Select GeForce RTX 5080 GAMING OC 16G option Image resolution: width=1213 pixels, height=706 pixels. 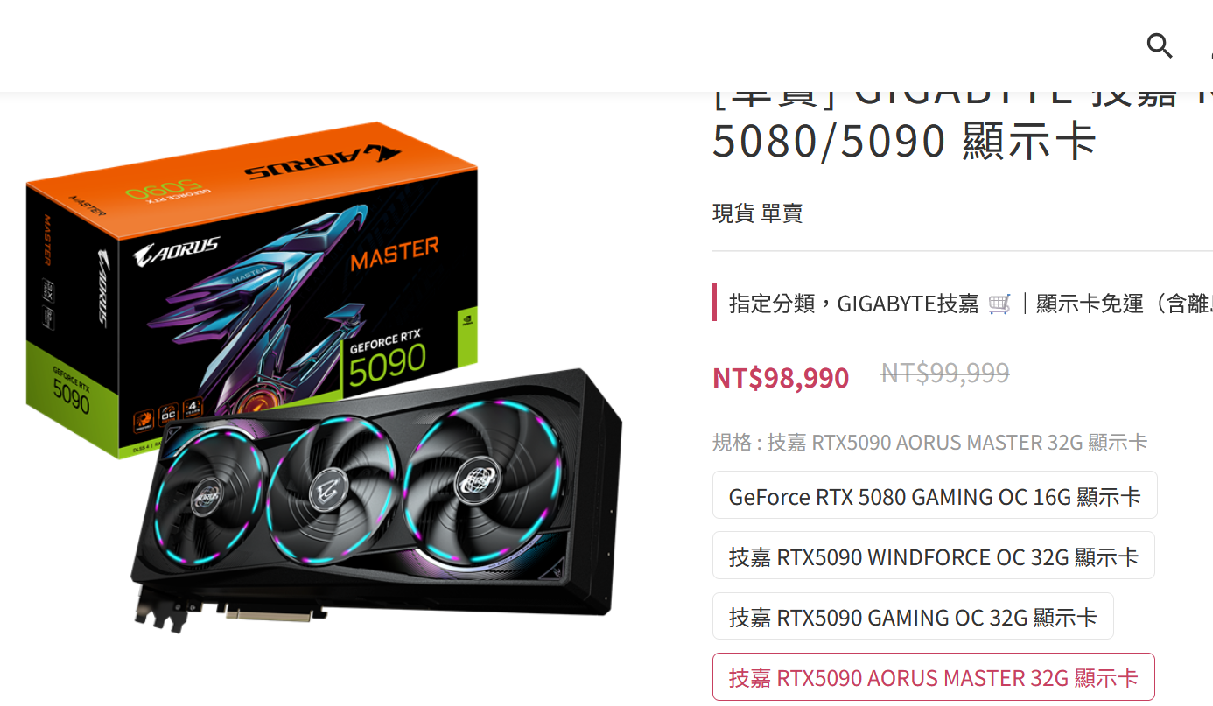pos(935,495)
